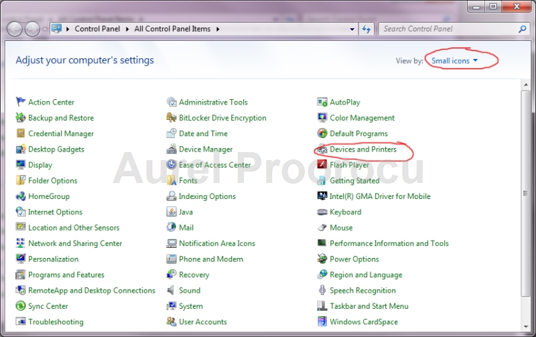Click the Mouse icon

click(x=322, y=227)
